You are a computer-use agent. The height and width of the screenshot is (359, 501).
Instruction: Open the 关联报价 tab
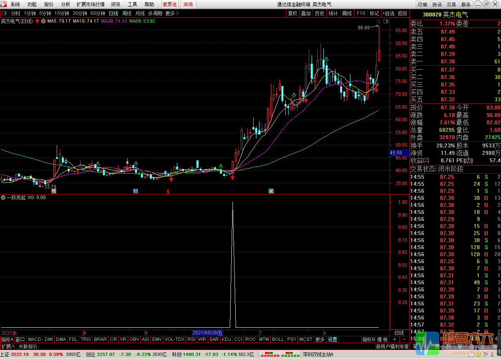click(x=28, y=346)
